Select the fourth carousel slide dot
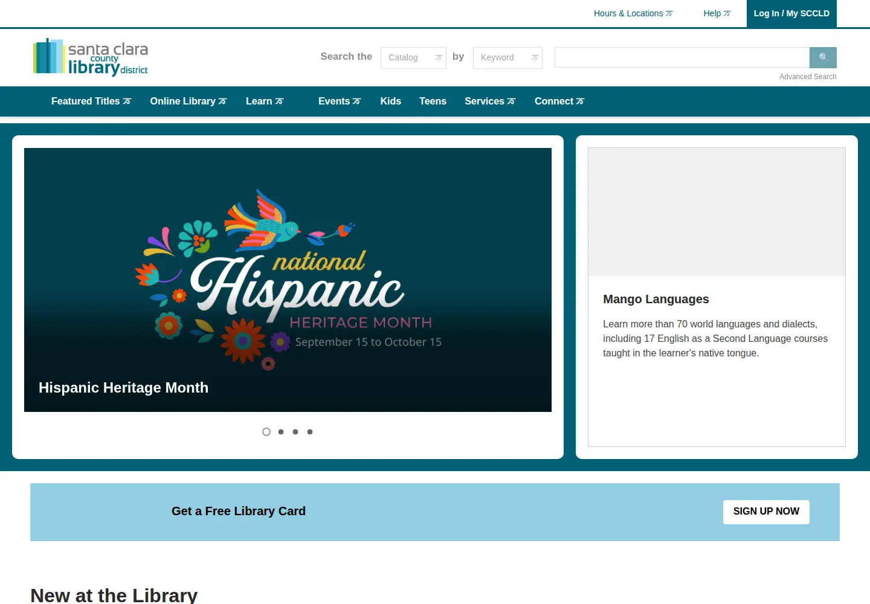870x604 pixels. pyautogui.click(x=310, y=432)
